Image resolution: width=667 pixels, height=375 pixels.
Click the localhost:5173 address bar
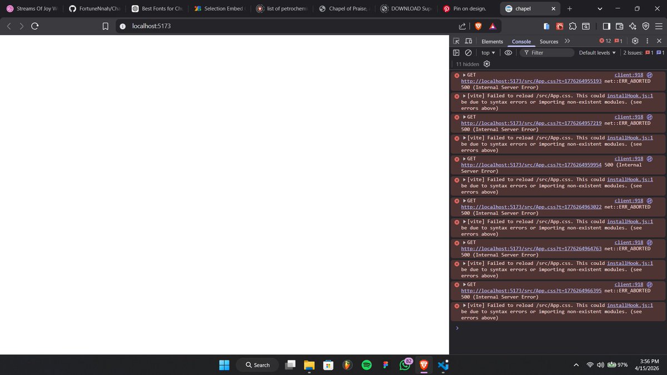(x=289, y=26)
